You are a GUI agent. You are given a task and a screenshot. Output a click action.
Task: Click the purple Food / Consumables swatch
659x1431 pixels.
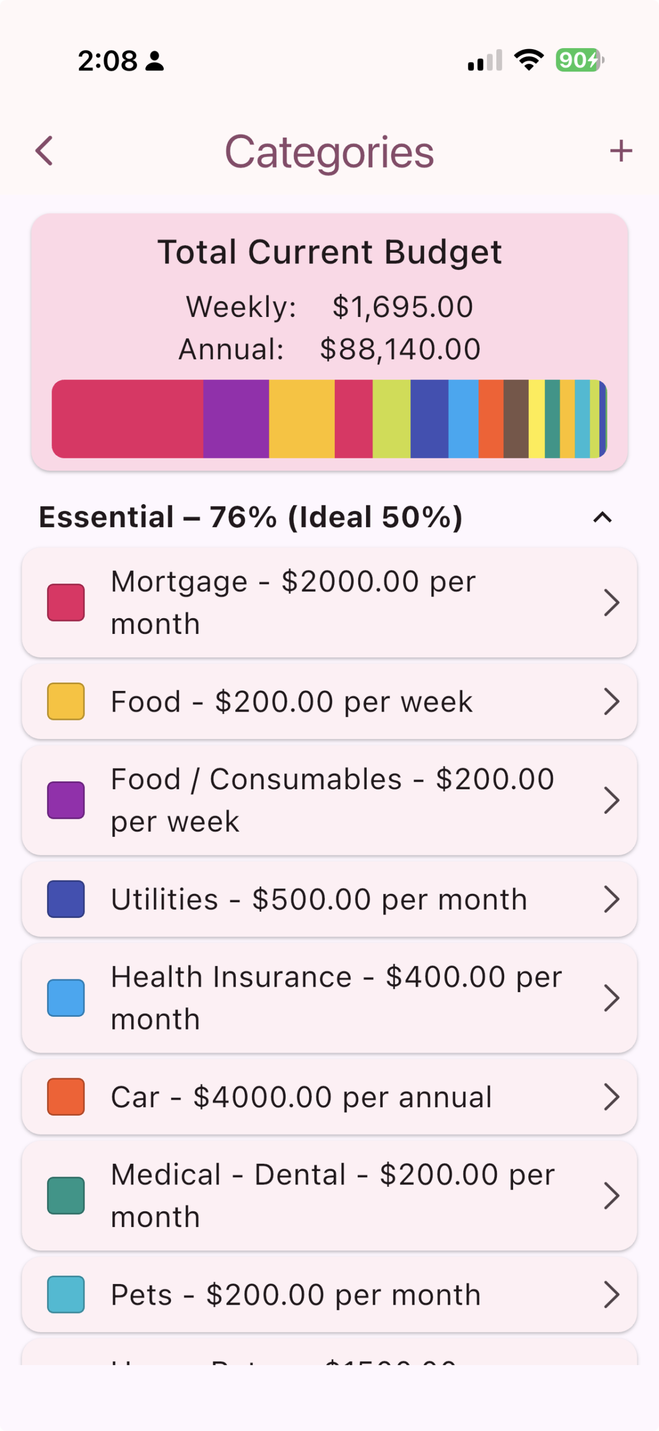point(66,800)
